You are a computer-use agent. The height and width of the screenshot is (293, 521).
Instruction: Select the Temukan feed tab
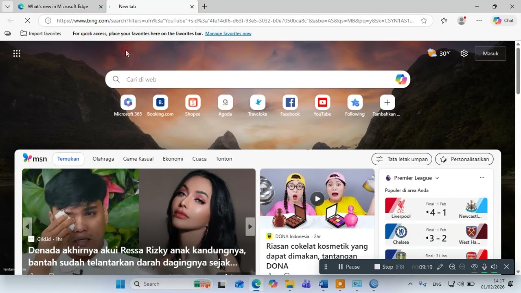[x=68, y=159]
